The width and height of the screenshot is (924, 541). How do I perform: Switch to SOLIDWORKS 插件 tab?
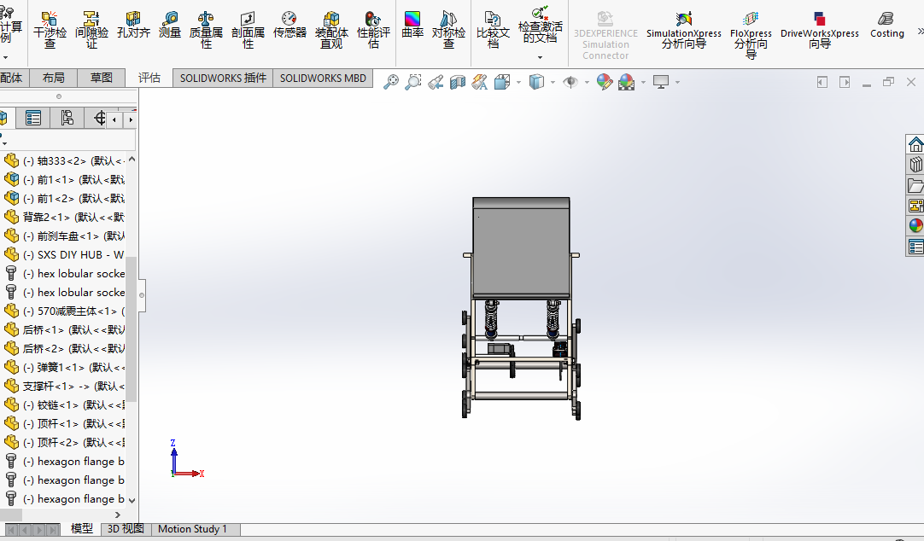[x=223, y=79]
